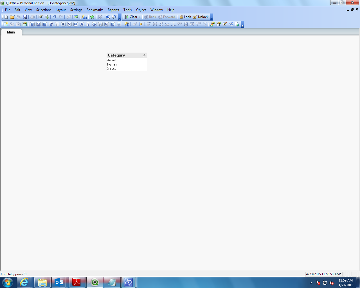Open the Reports menu
This screenshot has height=288, width=360.
(x=113, y=10)
